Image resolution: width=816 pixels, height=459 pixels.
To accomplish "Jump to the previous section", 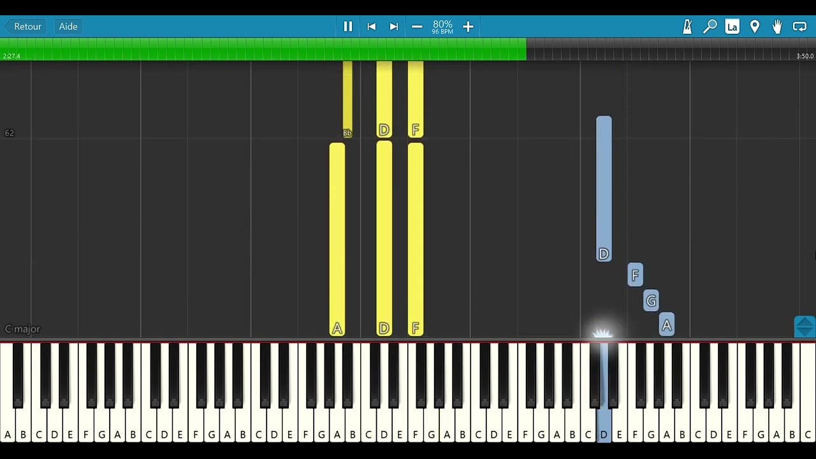I will pos(372,27).
